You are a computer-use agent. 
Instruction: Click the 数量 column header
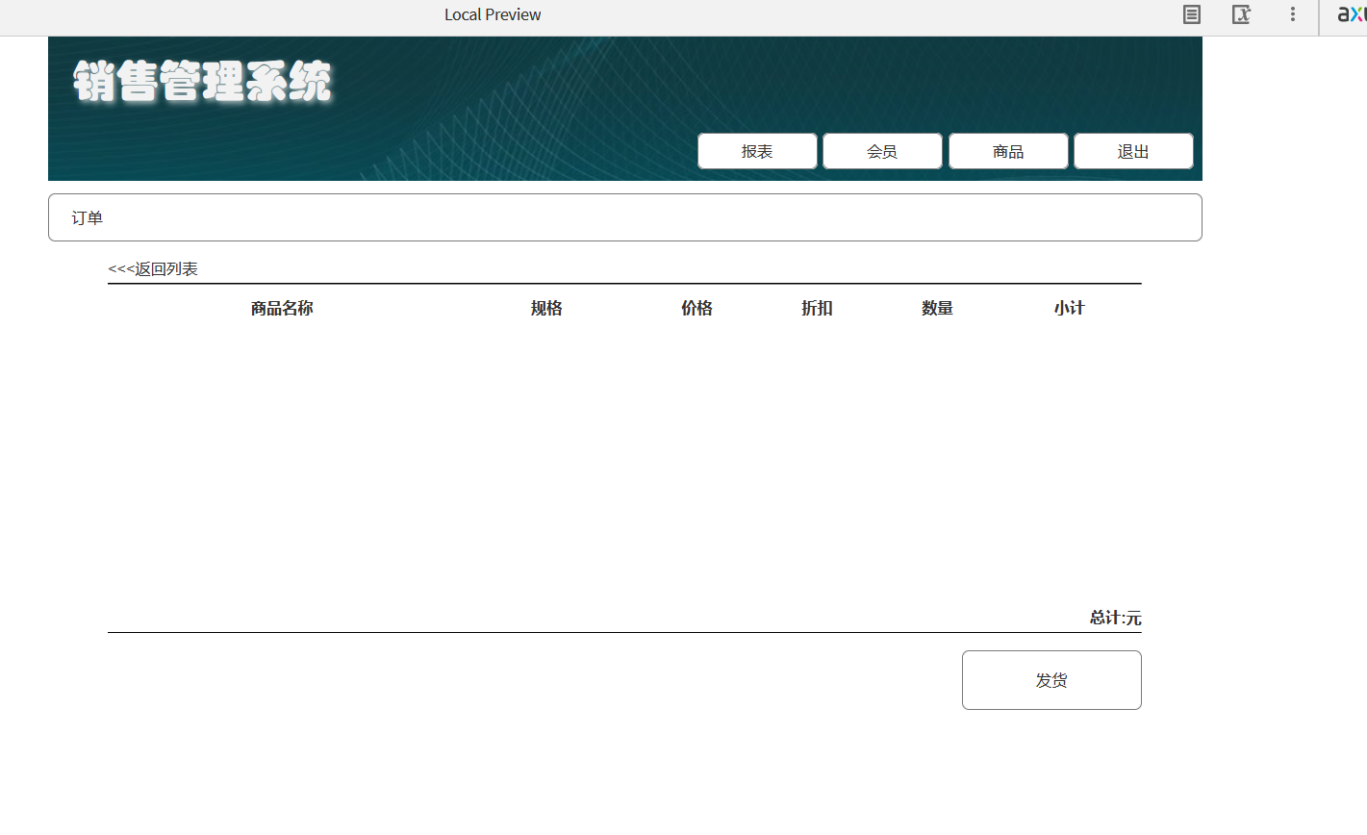click(x=937, y=308)
